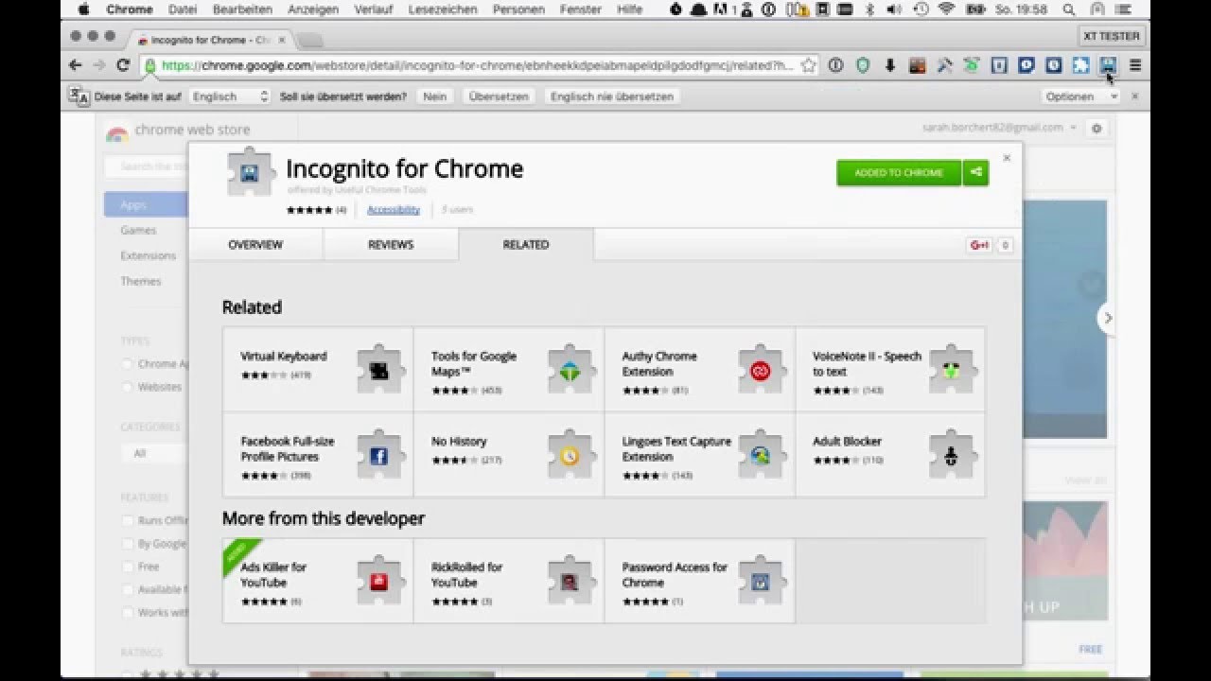Open Virtual Keyboard extension icon
This screenshot has width=1211, height=681.
[378, 369]
